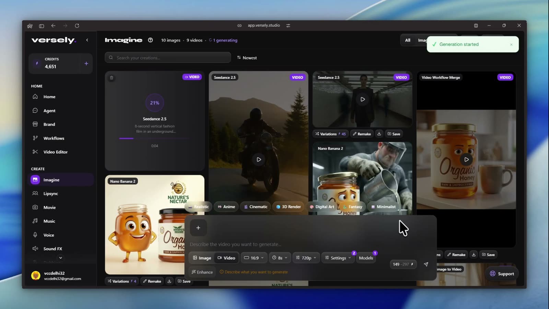Open the 8s duration dropdown
The height and width of the screenshot is (309, 549).
(x=280, y=258)
